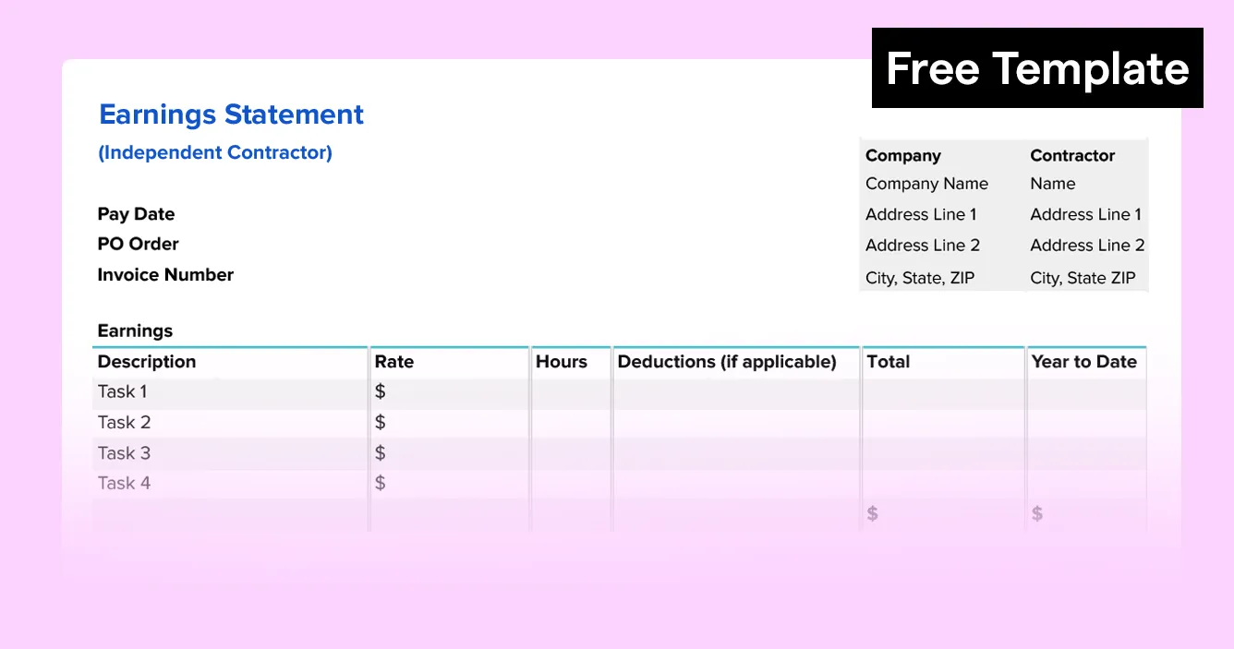Click the $ rate cell for Task 1
1234x649 pixels.
tap(450, 391)
